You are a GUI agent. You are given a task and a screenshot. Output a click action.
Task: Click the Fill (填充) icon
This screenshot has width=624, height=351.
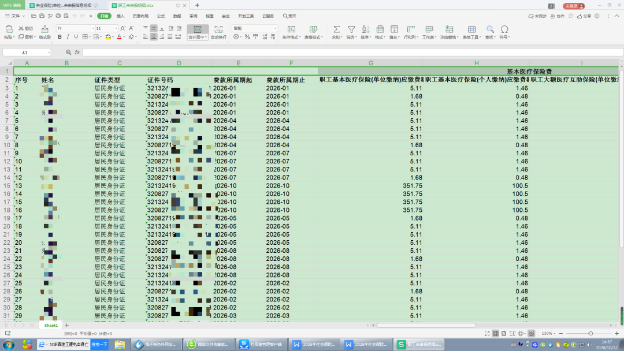[394, 29]
